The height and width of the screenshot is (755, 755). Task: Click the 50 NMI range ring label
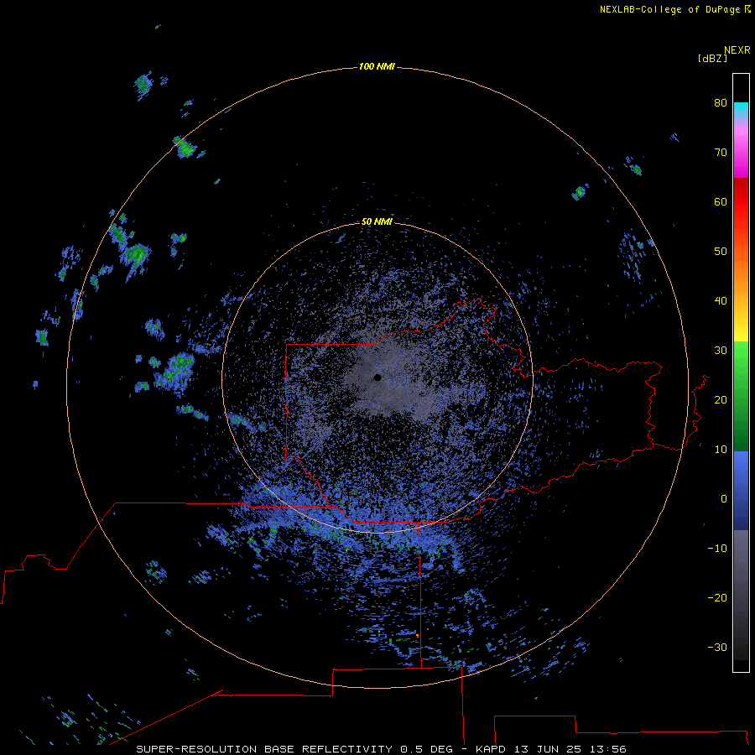pos(377,222)
